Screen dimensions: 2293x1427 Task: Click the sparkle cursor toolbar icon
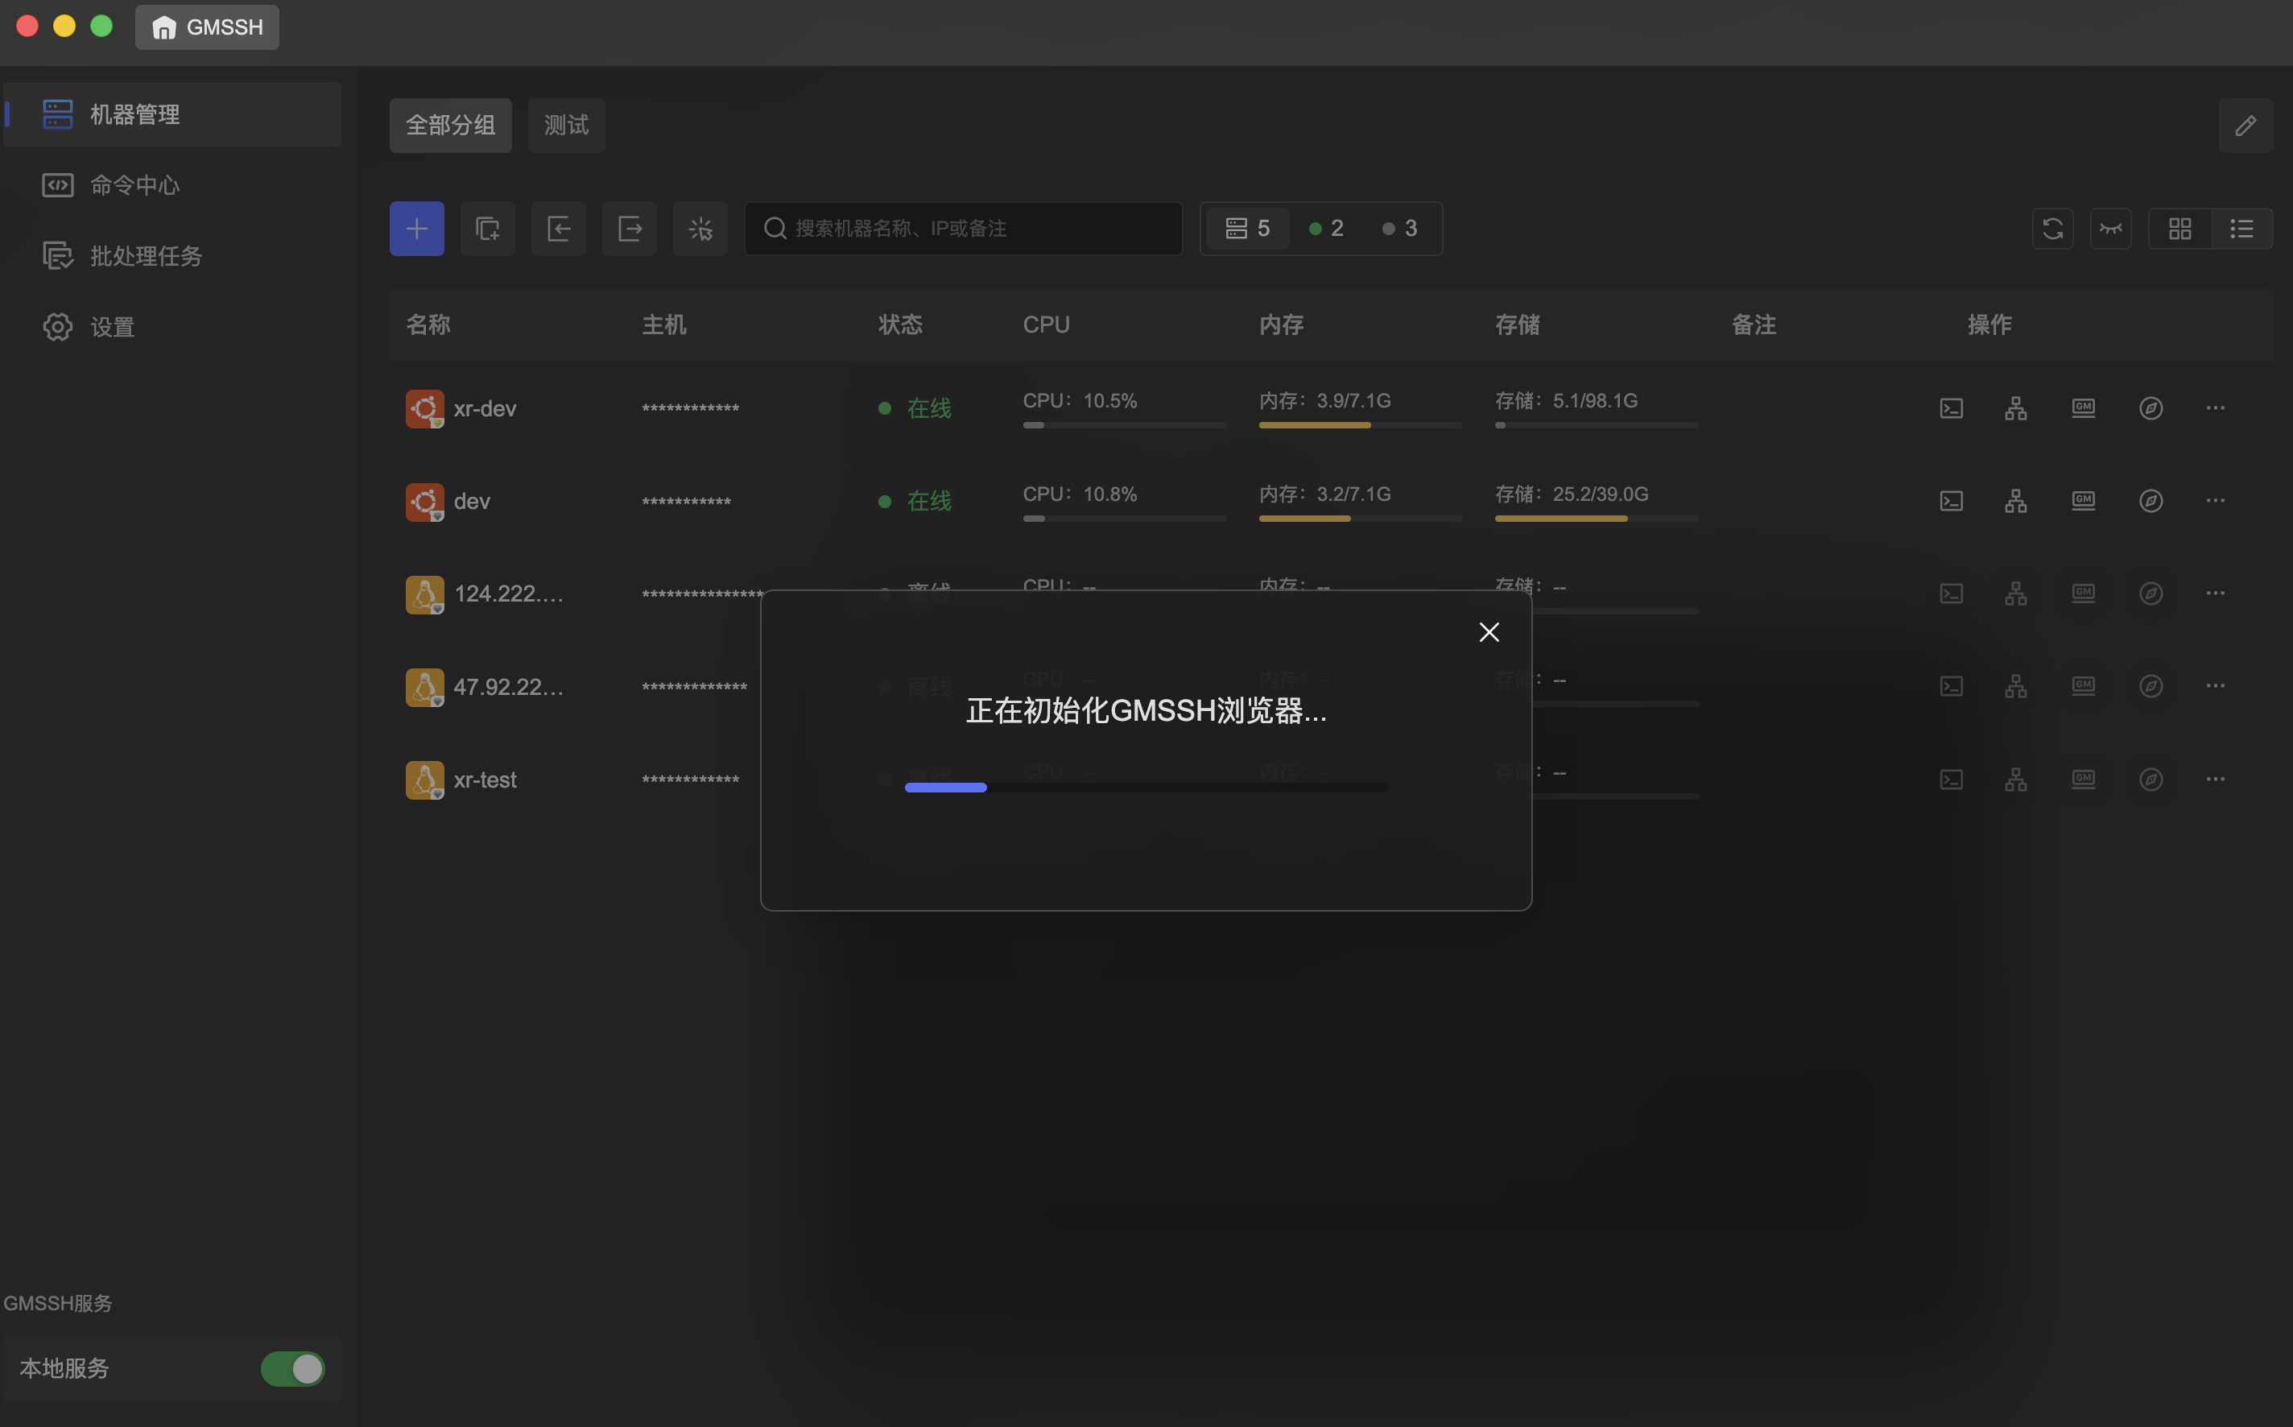(x=700, y=229)
